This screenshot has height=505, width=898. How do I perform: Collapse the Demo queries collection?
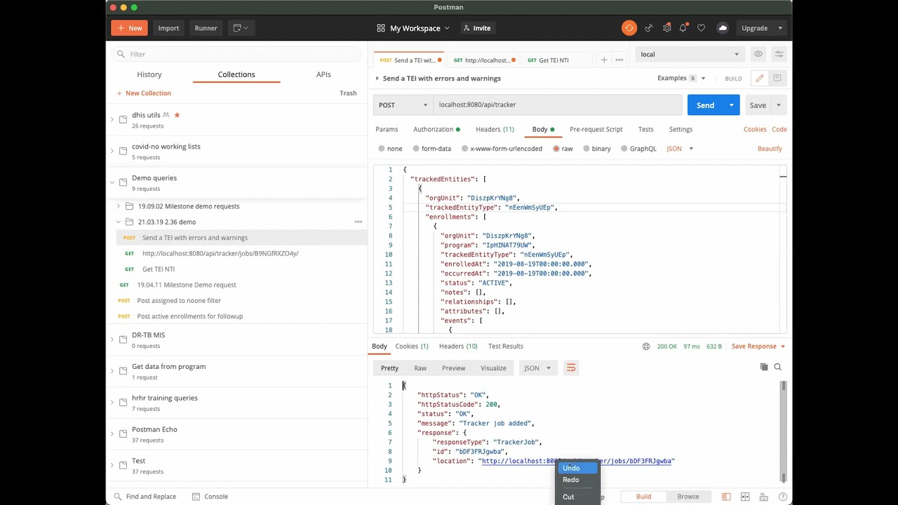(112, 182)
